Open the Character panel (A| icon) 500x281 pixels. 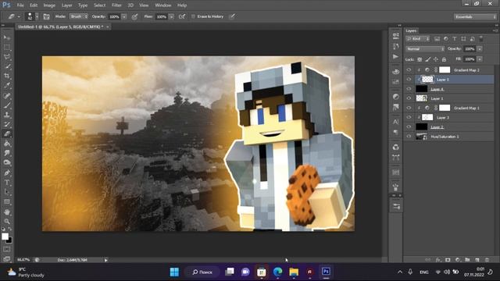396,122
